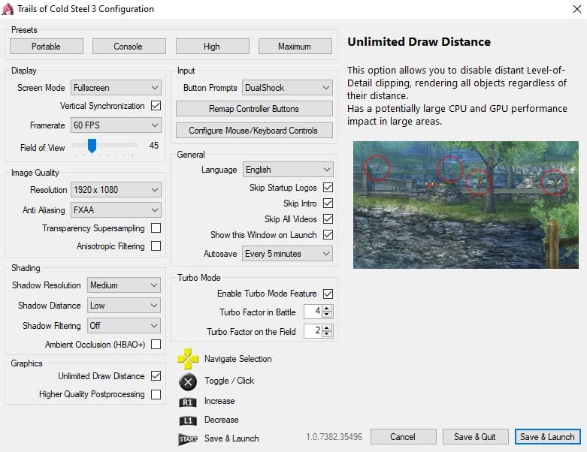
Task: Open the Resolution dropdown
Action: tap(116, 190)
